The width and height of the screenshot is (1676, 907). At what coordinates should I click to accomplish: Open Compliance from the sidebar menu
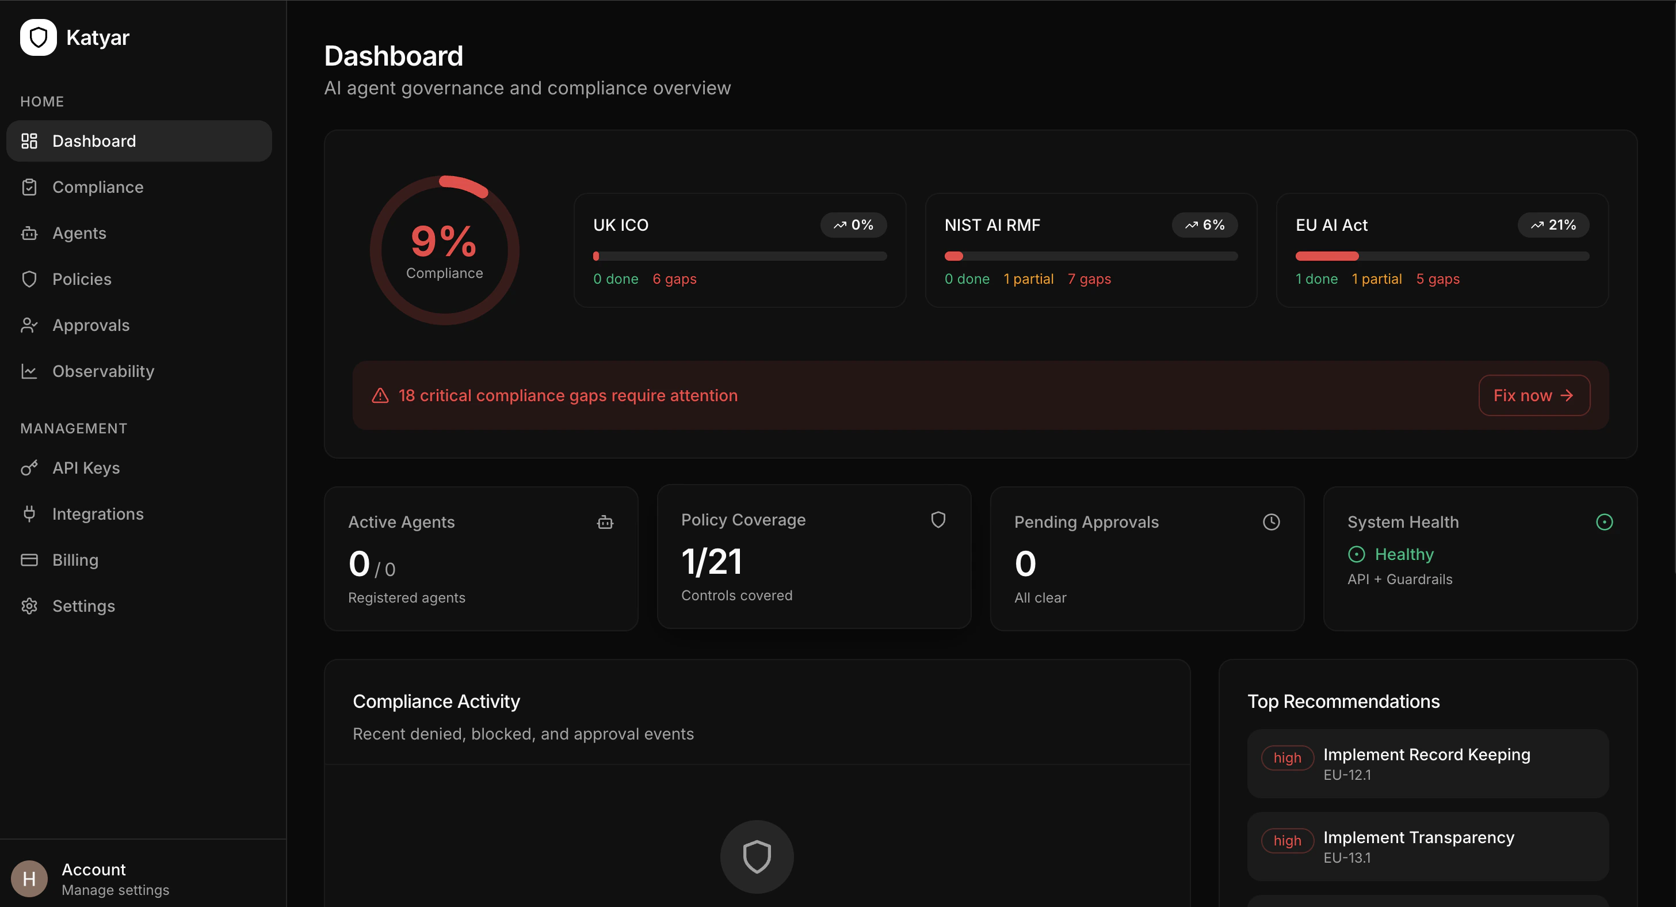(x=98, y=186)
